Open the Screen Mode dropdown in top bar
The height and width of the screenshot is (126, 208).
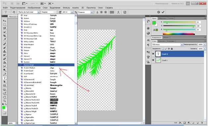[51, 3]
